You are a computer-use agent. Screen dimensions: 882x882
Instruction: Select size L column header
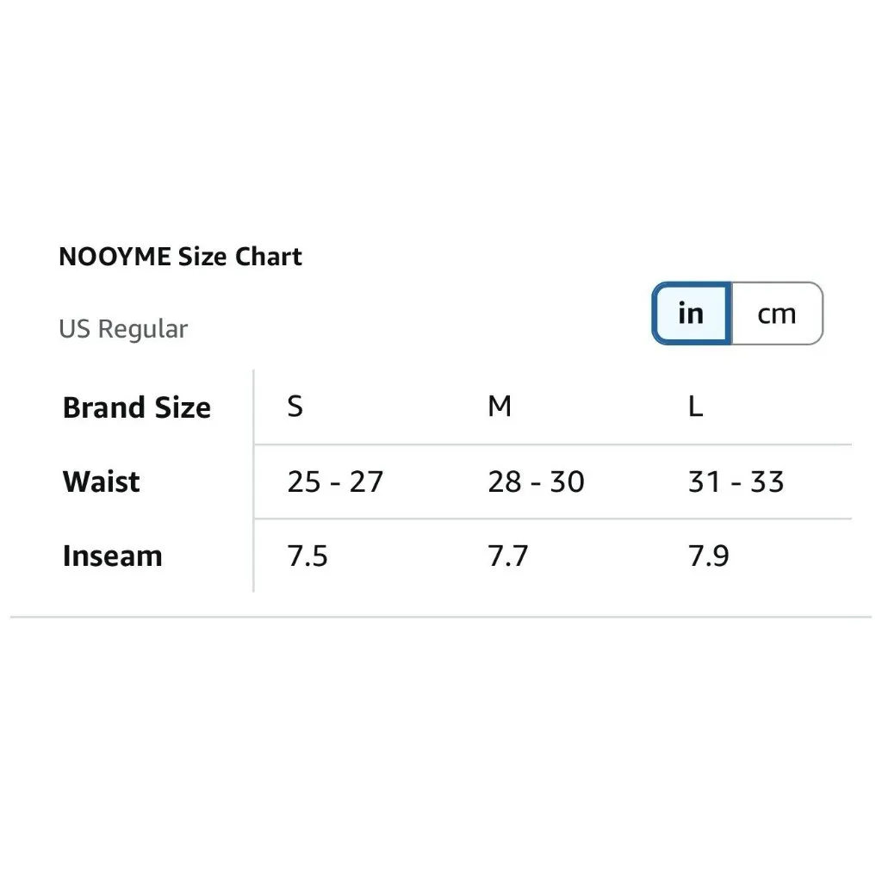click(x=696, y=406)
